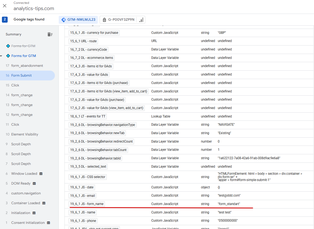
Task: Open variable 15_6_1 URL - route
Action: coord(83,41)
